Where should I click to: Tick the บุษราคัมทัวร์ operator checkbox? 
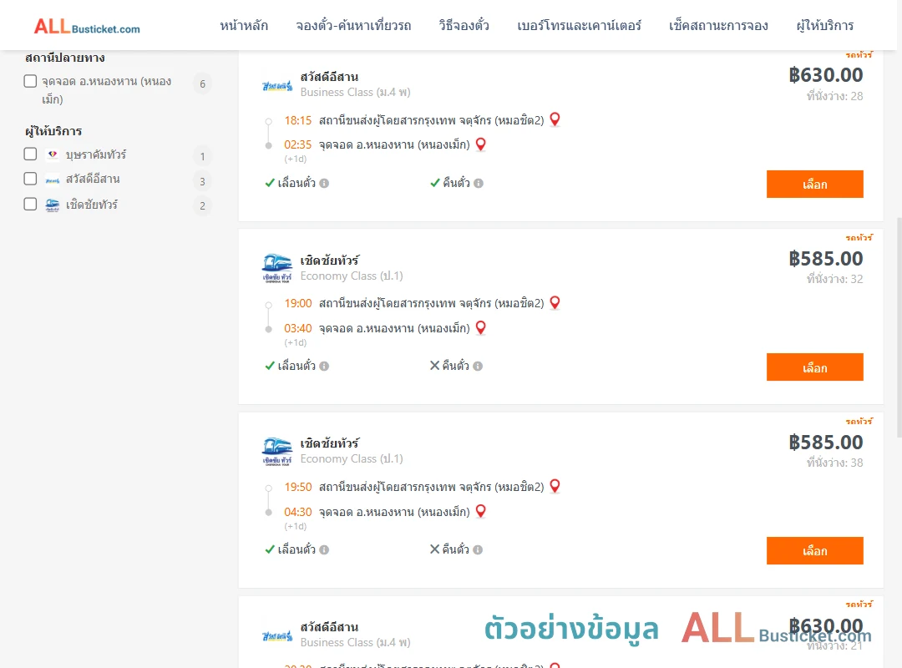(x=31, y=154)
